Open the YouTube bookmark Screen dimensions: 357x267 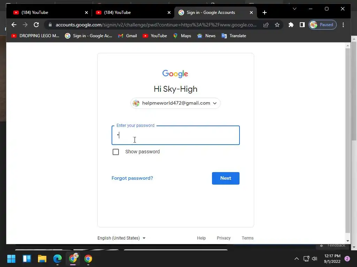[x=155, y=36]
